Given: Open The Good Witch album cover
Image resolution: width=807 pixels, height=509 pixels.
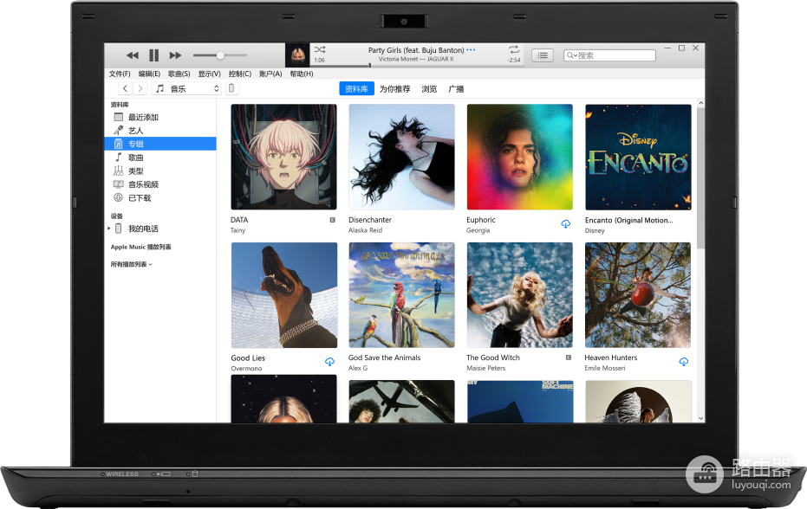Looking at the screenshot, I should 520,295.
